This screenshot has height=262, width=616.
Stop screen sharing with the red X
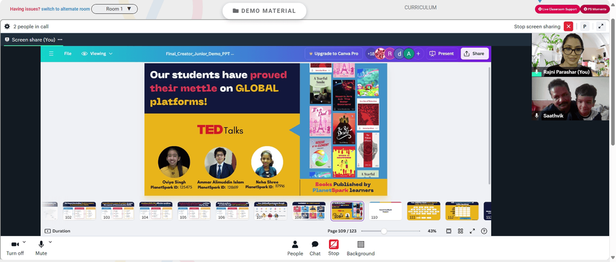coord(568,26)
